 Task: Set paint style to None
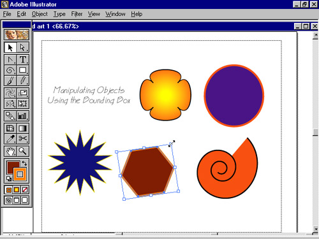25,190
